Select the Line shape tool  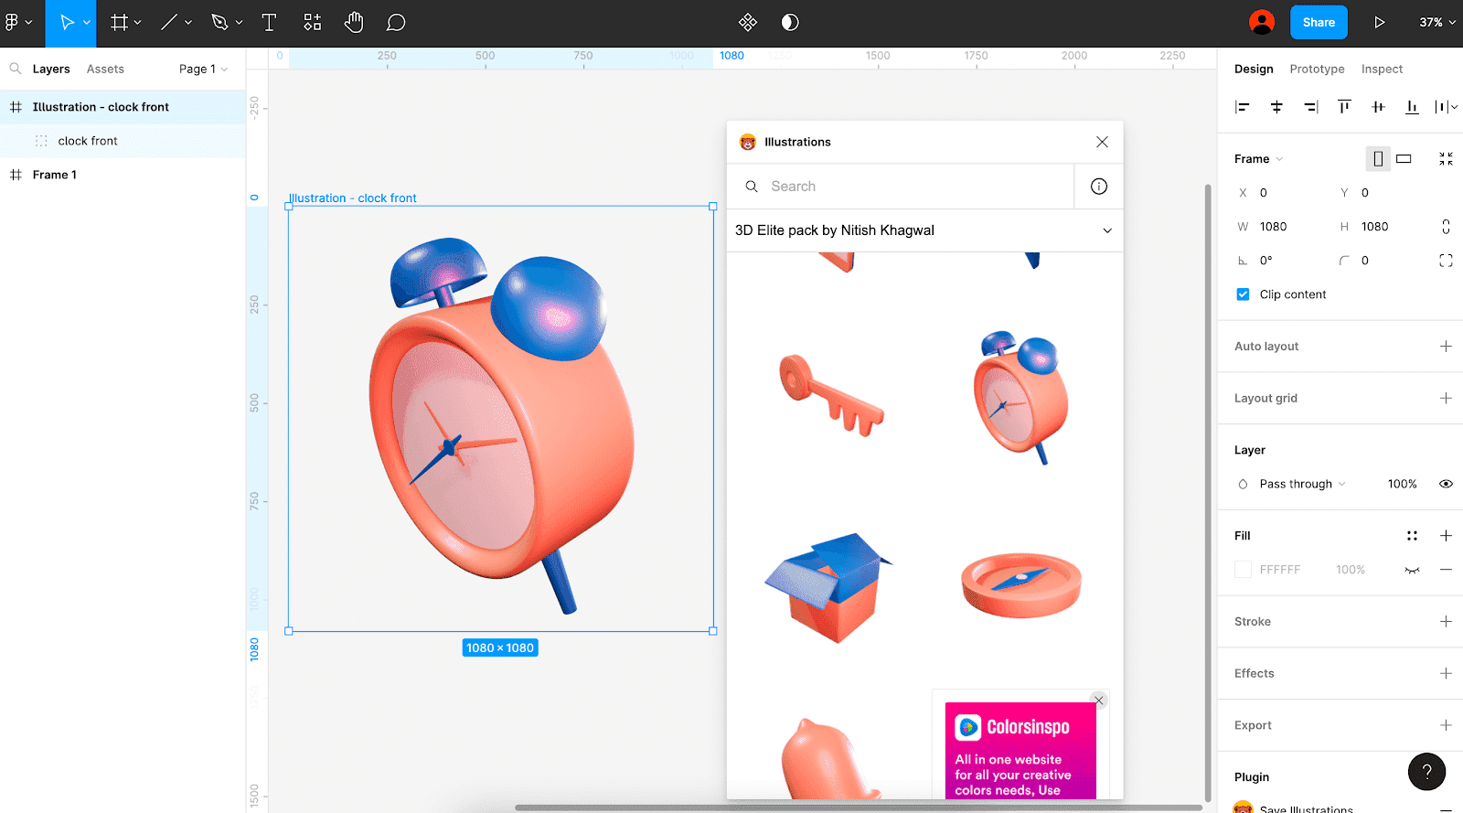[169, 22]
